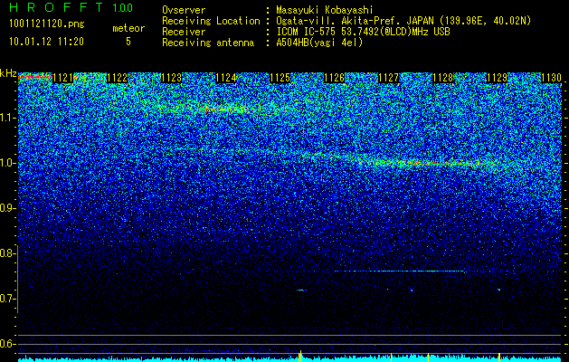Click the meteor count value 5
This screenshot has width=569, height=362.
tap(128, 42)
